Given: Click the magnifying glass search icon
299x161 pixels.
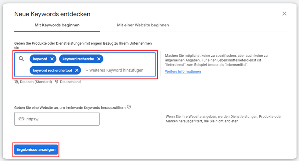Looking at the screenshot, I should pyautogui.click(x=22, y=59).
